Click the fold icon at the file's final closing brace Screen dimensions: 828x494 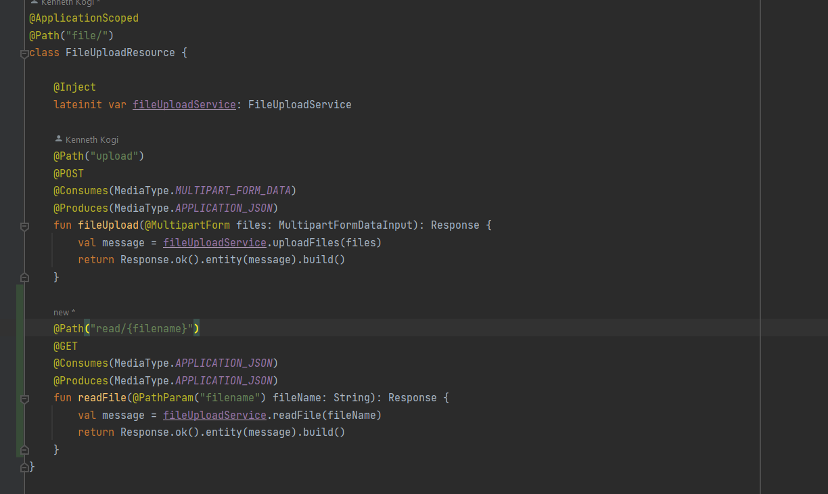point(24,466)
